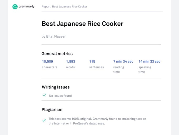
Task: Click the 1,893 words count
Action: 71,62
